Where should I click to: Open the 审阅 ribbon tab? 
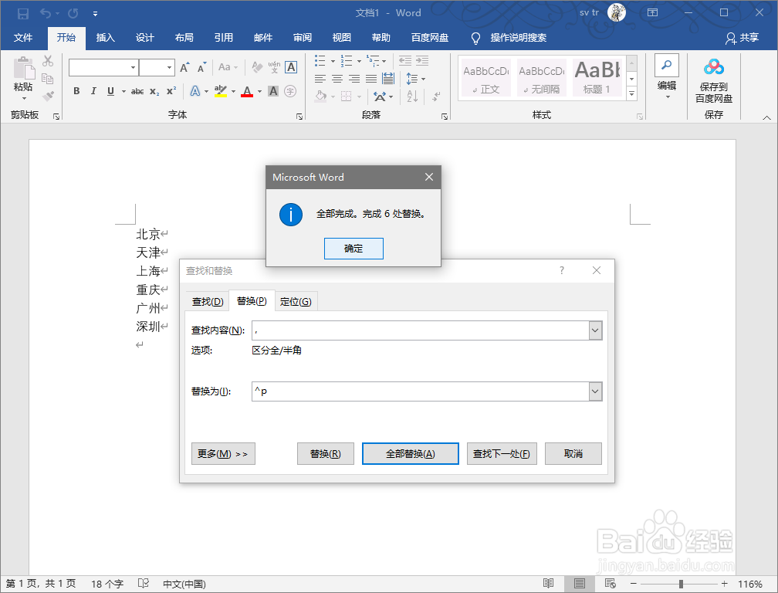point(303,38)
